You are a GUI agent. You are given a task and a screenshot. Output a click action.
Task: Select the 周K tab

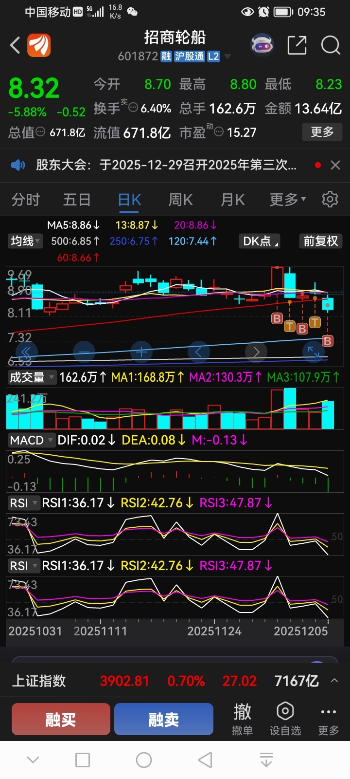(x=181, y=200)
